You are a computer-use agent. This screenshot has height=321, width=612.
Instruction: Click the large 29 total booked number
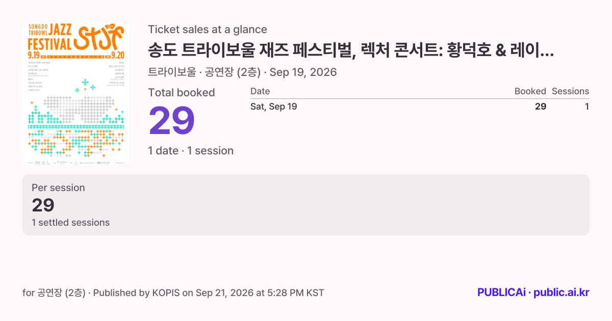tap(172, 120)
